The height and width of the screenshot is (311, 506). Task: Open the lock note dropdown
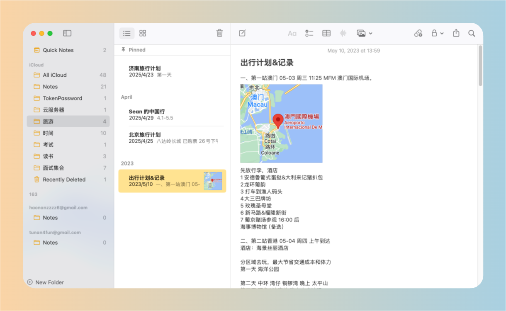pos(437,33)
